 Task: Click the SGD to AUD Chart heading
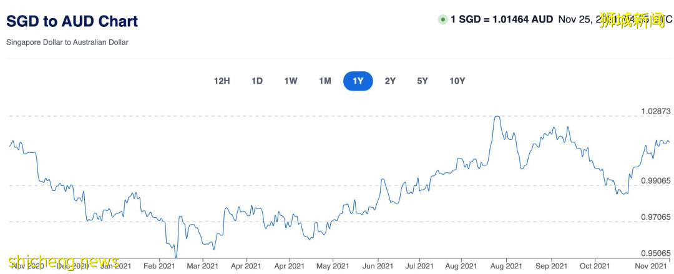click(x=72, y=21)
